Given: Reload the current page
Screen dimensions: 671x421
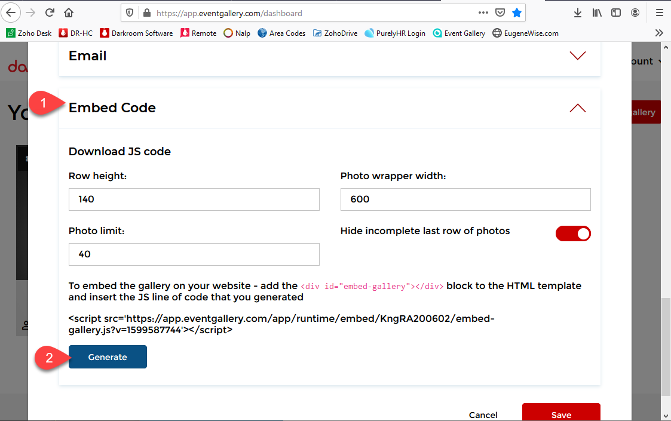Looking at the screenshot, I should click(x=50, y=13).
